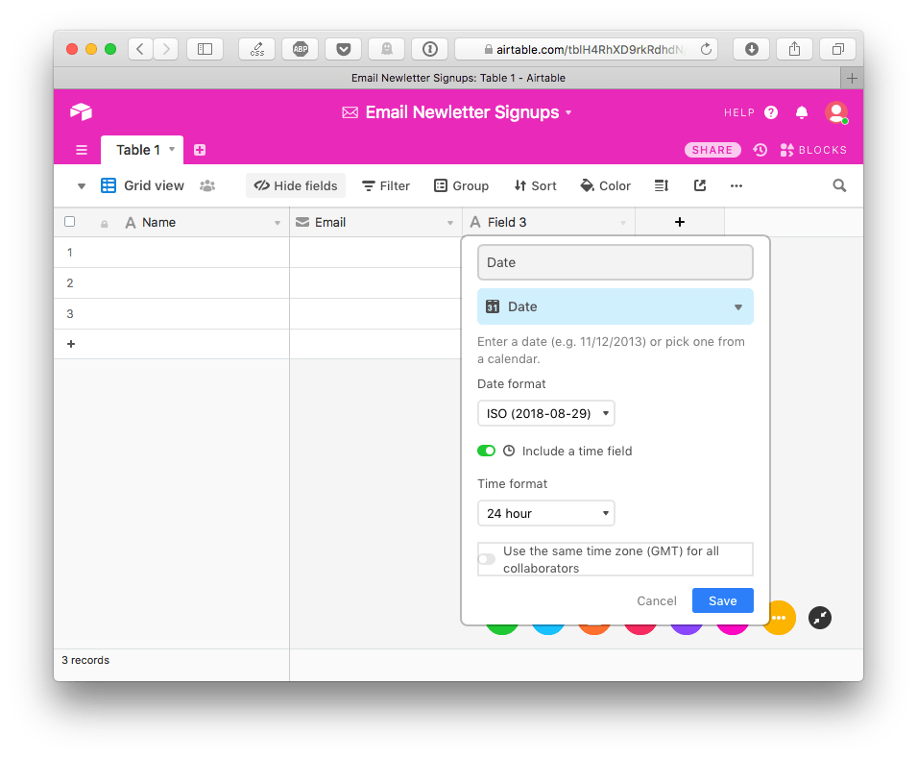Click the ABP Adblock extension icon

pos(301,49)
